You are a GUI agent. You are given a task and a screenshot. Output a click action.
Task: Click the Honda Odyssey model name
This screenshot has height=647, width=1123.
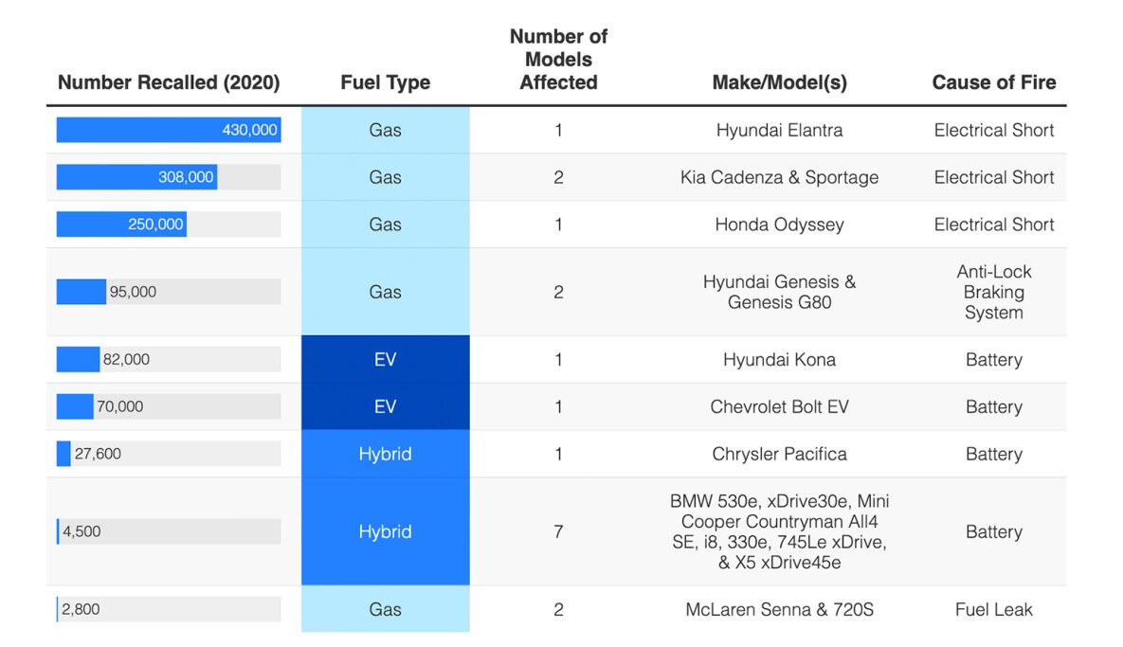[779, 225]
